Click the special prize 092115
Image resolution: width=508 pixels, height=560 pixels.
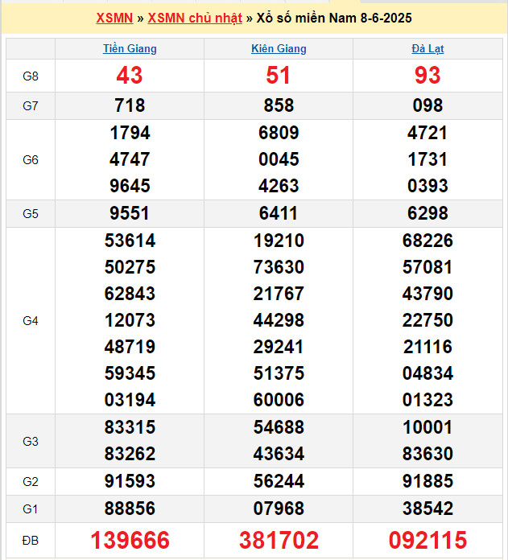(x=427, y=540)
